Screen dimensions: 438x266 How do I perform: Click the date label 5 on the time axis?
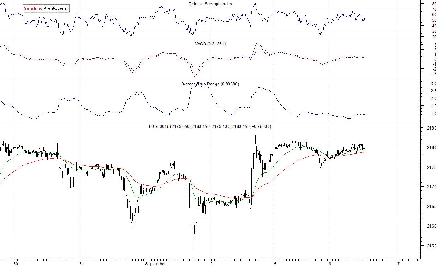(x=275, y=264)
